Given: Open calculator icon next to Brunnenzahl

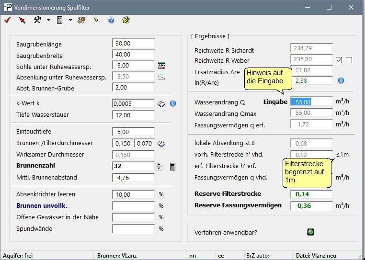Looking at the screenshot, I should click(x=173, y=166).
